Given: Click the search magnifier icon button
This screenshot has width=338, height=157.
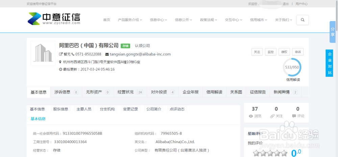Looking at the screenshot, I should click(303, 20).
